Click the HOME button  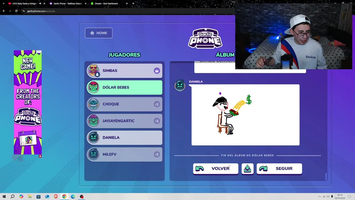tap(98, 33)
